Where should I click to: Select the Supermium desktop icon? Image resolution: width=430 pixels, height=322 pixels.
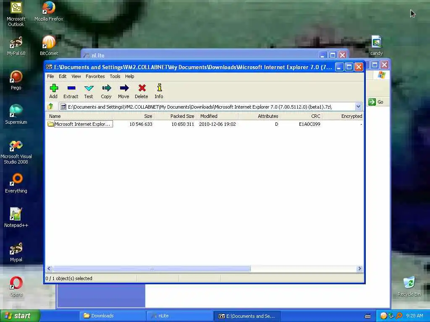coord(16,114)
